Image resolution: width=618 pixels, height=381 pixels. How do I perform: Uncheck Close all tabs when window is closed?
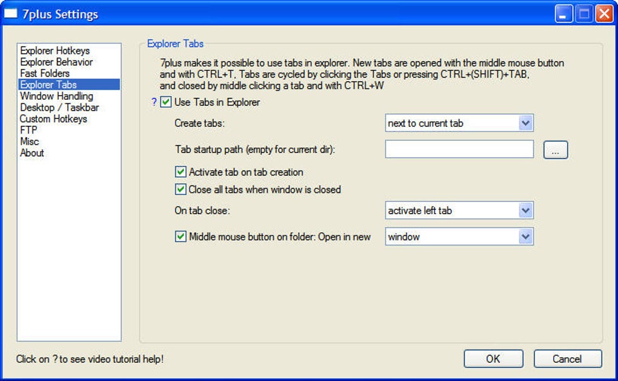181,189
